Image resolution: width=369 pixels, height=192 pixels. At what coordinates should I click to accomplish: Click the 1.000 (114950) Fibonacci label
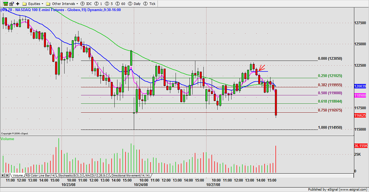coord(330,127)
